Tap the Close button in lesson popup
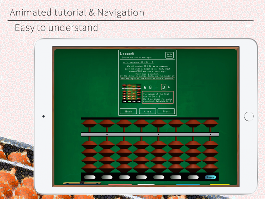Viewport: 265px width, 199px height. tap(147, 112)
